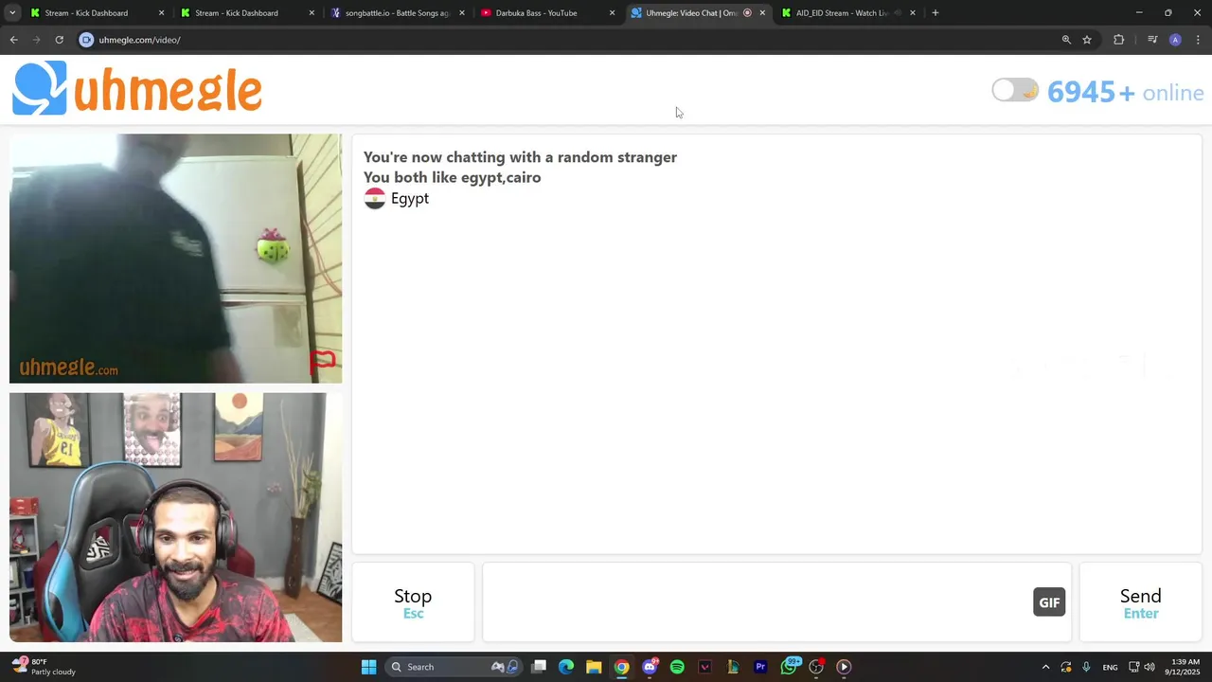Image resolution: width=1212 pixels, height=682 pixels.
Task: Switch to the Darbuka Bass - YouTube tab
Action: [536, 13]
